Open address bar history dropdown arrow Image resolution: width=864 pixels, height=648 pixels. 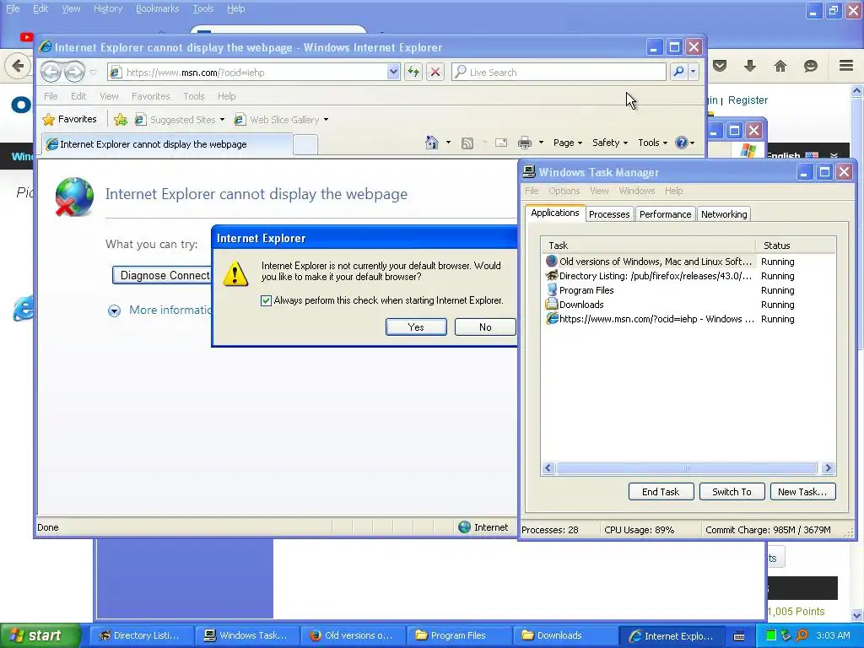[x=393, y=72]
